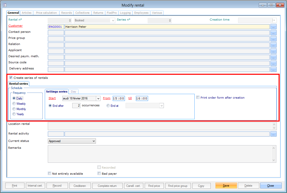The height and width of the screenshot is (193, 287).
Task: Select the Weekly frequency option
Action: tap(14, 104)
